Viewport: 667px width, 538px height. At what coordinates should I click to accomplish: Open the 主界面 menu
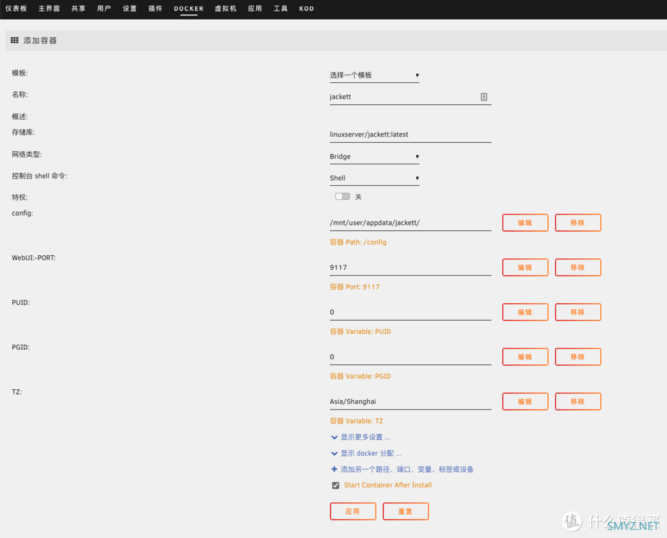click(49, 9)
